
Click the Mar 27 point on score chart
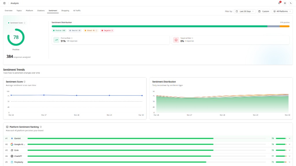point(44,95)
